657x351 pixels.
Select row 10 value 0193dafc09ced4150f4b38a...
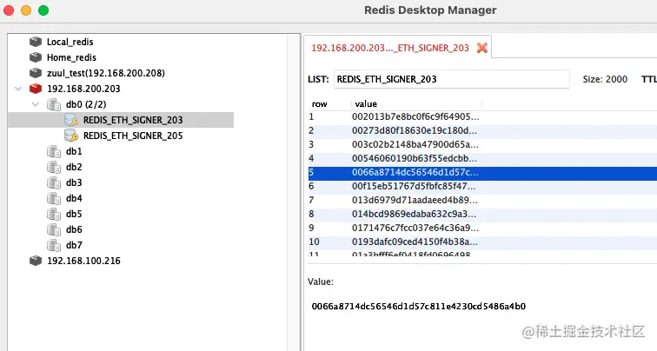point(415,242)
